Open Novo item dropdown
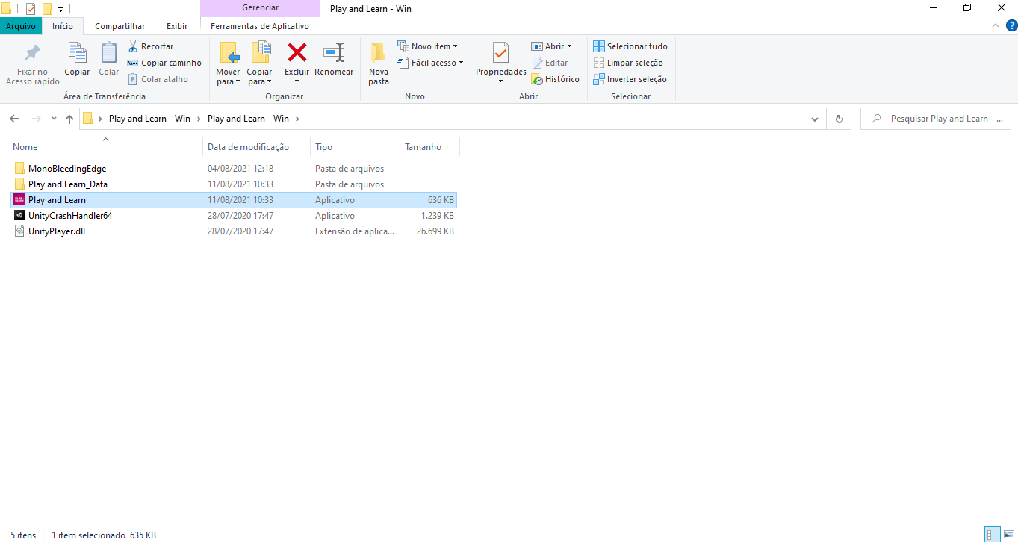The width and height of the screenshot is (1018, 542). (x=428, y=46)
